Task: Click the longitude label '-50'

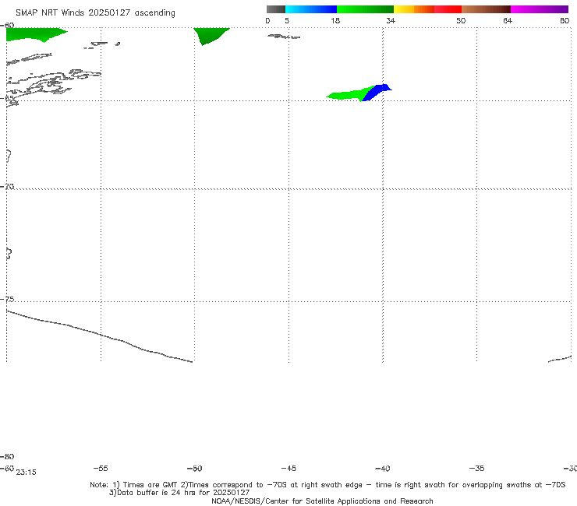Action: tap(194, 468)
